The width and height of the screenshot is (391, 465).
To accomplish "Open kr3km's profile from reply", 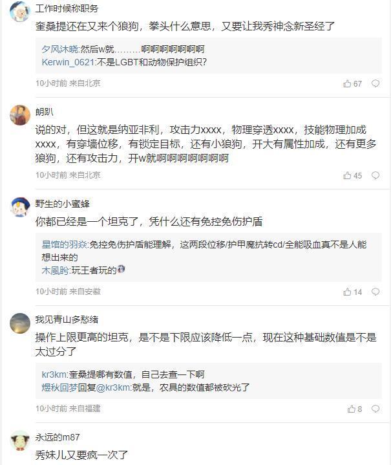I will 54,374.
